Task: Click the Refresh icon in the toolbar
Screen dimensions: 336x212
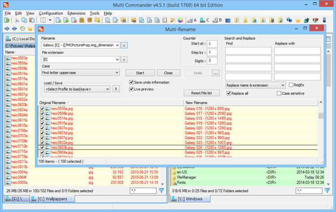Action: [x=7, y=20]
